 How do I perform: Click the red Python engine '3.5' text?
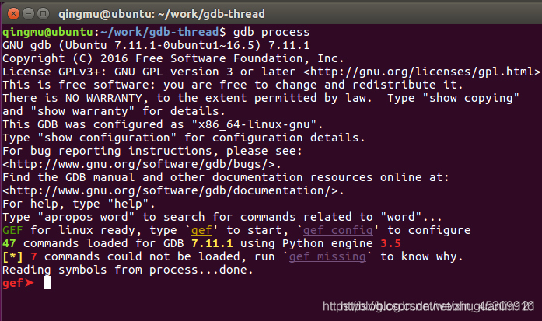(390, 243)
